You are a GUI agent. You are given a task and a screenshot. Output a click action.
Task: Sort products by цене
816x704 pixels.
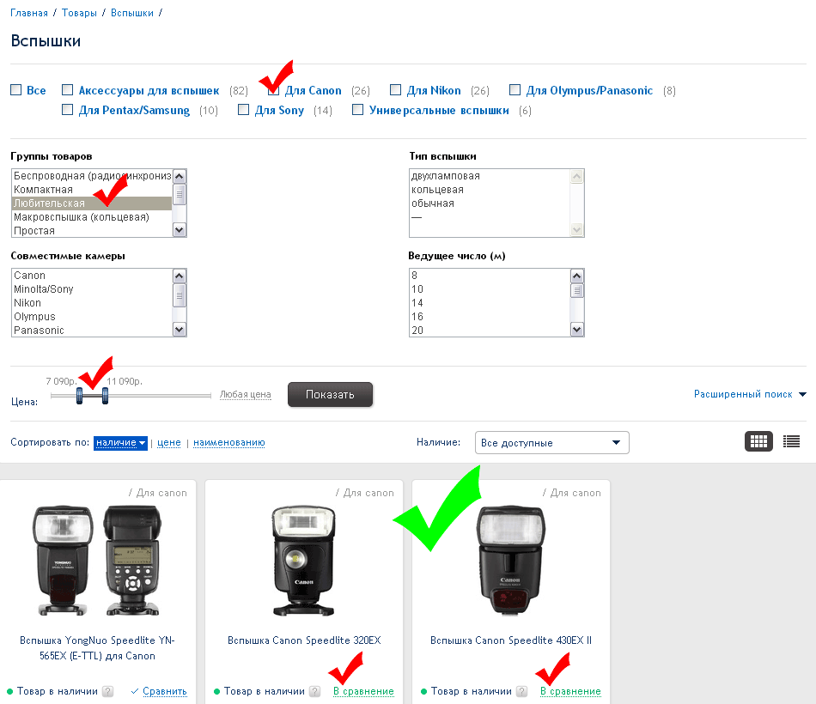pyautogui.click(x=169, y=443)
